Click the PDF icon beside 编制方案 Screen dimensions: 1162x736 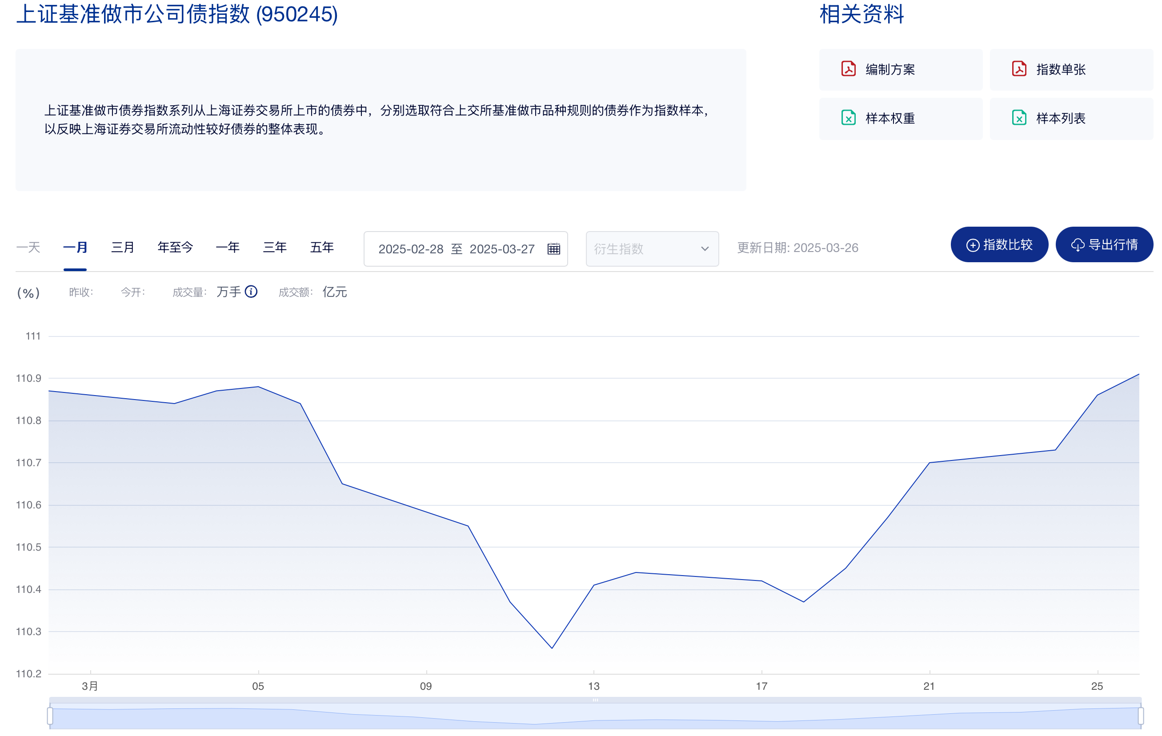coord(848,69)
